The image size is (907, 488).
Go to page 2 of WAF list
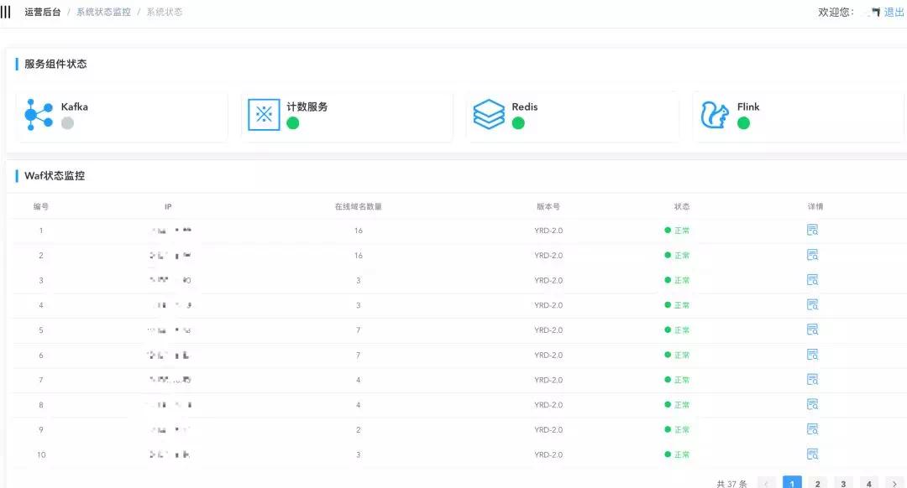[x=817, y=482]
